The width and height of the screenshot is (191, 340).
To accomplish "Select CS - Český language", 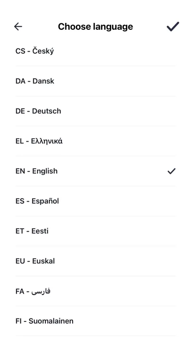I will click(95, 51).
